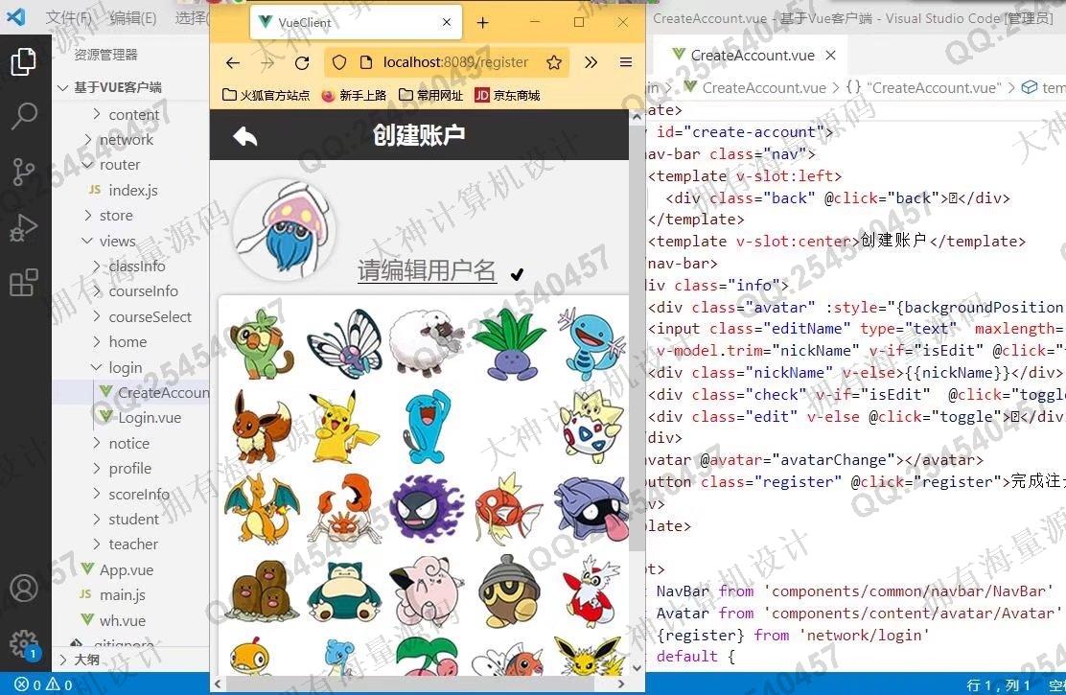Click the errors and warnings status indicator
Image resolution: width=1066 pixels, height=695 pixels.
pos(44,684)
